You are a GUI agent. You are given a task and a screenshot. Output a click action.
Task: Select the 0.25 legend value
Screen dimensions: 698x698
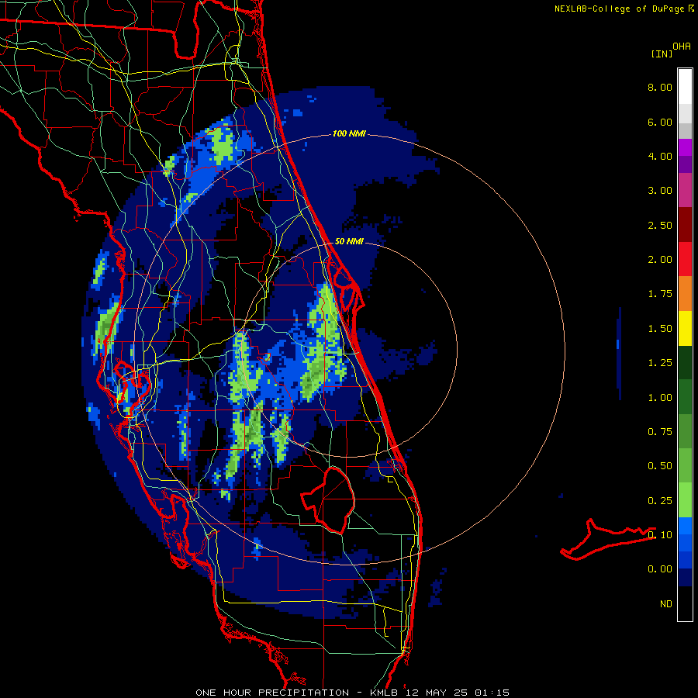[660, 501]
